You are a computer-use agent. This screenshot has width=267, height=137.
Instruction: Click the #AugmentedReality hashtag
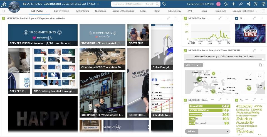click(x=248, y=112)
